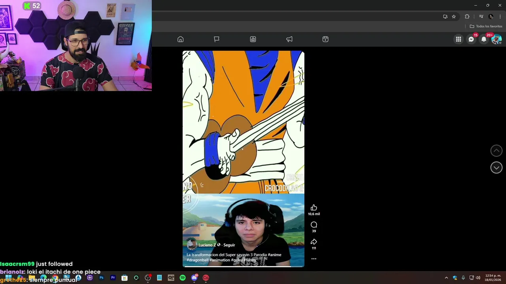Open the reel comments bubble icon
This screenshot has width=506, height=284.
(x=314, y=225)
